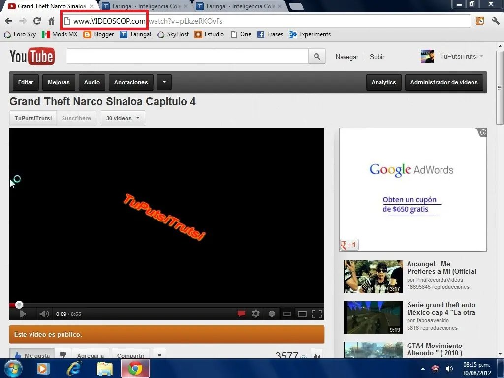
Task: Open the Mods MX bookmark
Action: click(x=60, y=34)
